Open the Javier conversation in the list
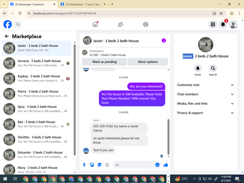 (37, 48)
